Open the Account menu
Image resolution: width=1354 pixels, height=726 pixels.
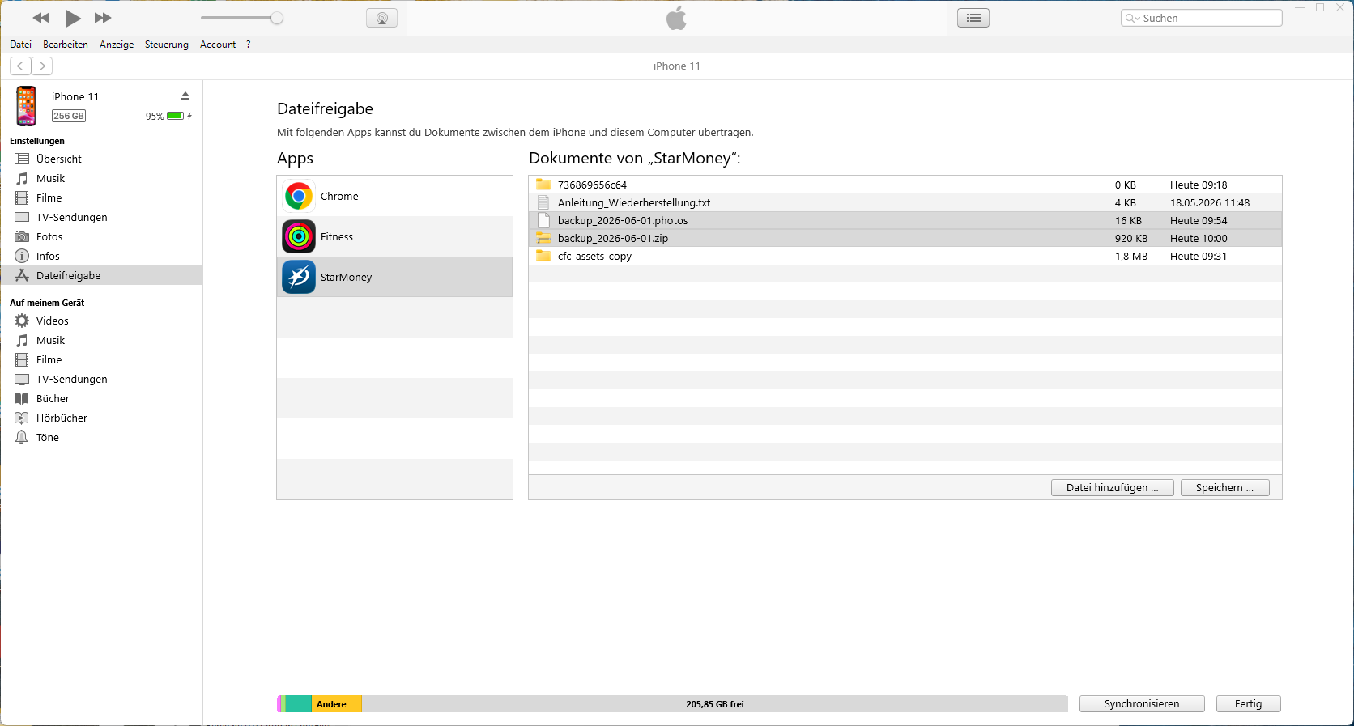pyautogui.click(x=218, y=45)
